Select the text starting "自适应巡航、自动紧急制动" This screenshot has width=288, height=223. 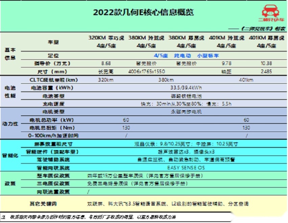coord(186,160)
